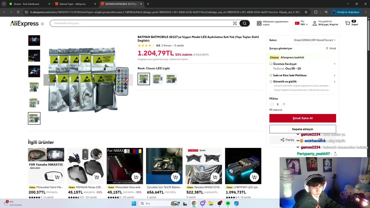This screenshot has height=208, width=370.
Task: Click the AliExpress logo
Action: [24, 24]
